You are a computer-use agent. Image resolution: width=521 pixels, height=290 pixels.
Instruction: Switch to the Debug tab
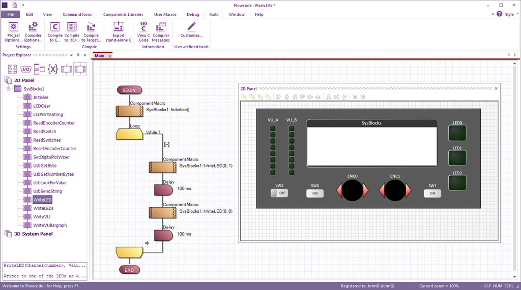193,14
